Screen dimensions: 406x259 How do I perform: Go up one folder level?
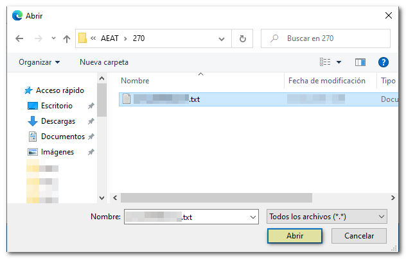pos(67,38)
